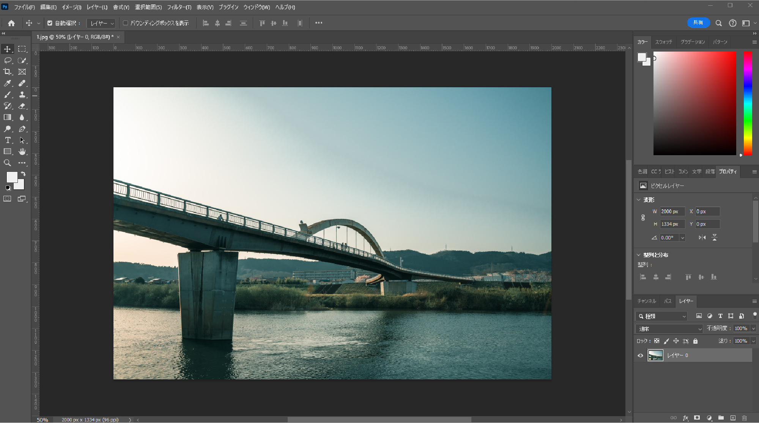Select the Move tool

(x=8, y=49)
